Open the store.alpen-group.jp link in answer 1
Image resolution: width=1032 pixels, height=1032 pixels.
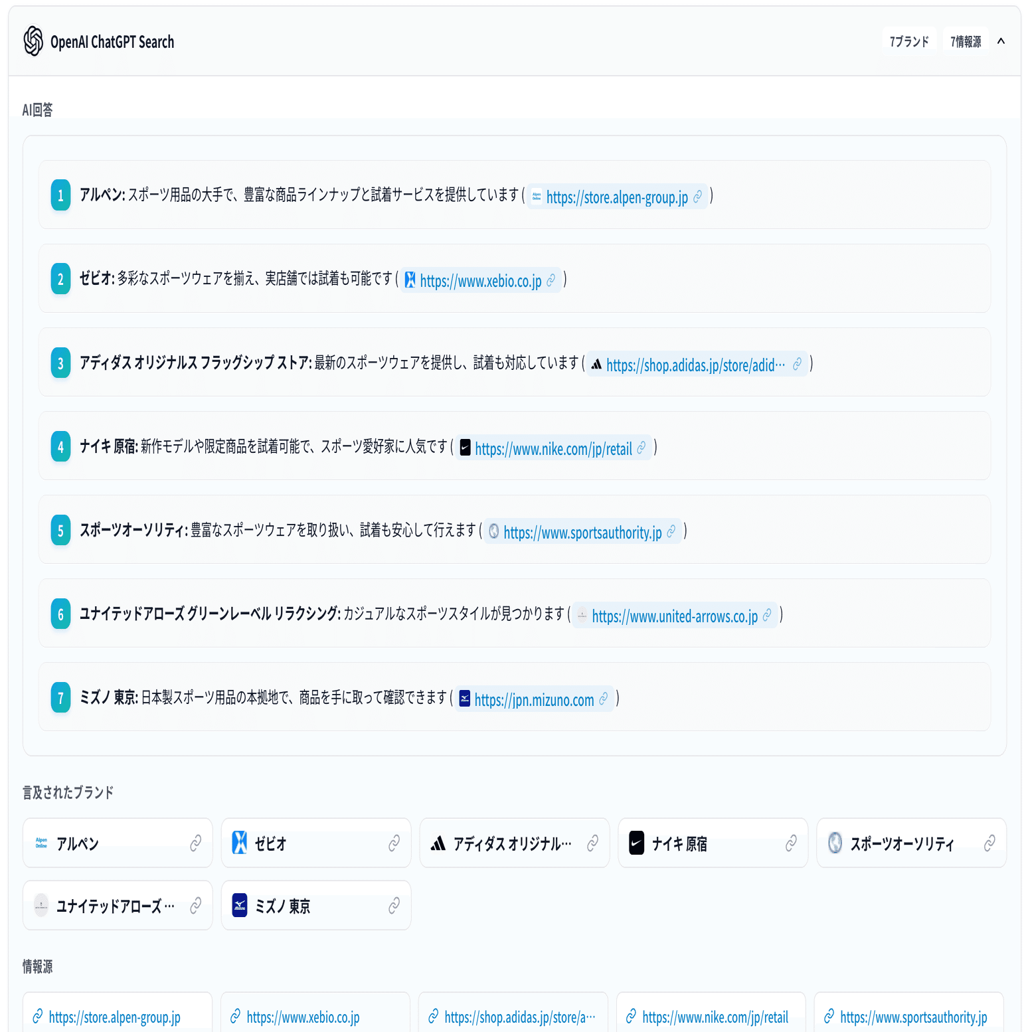click(x=617, y=197)
